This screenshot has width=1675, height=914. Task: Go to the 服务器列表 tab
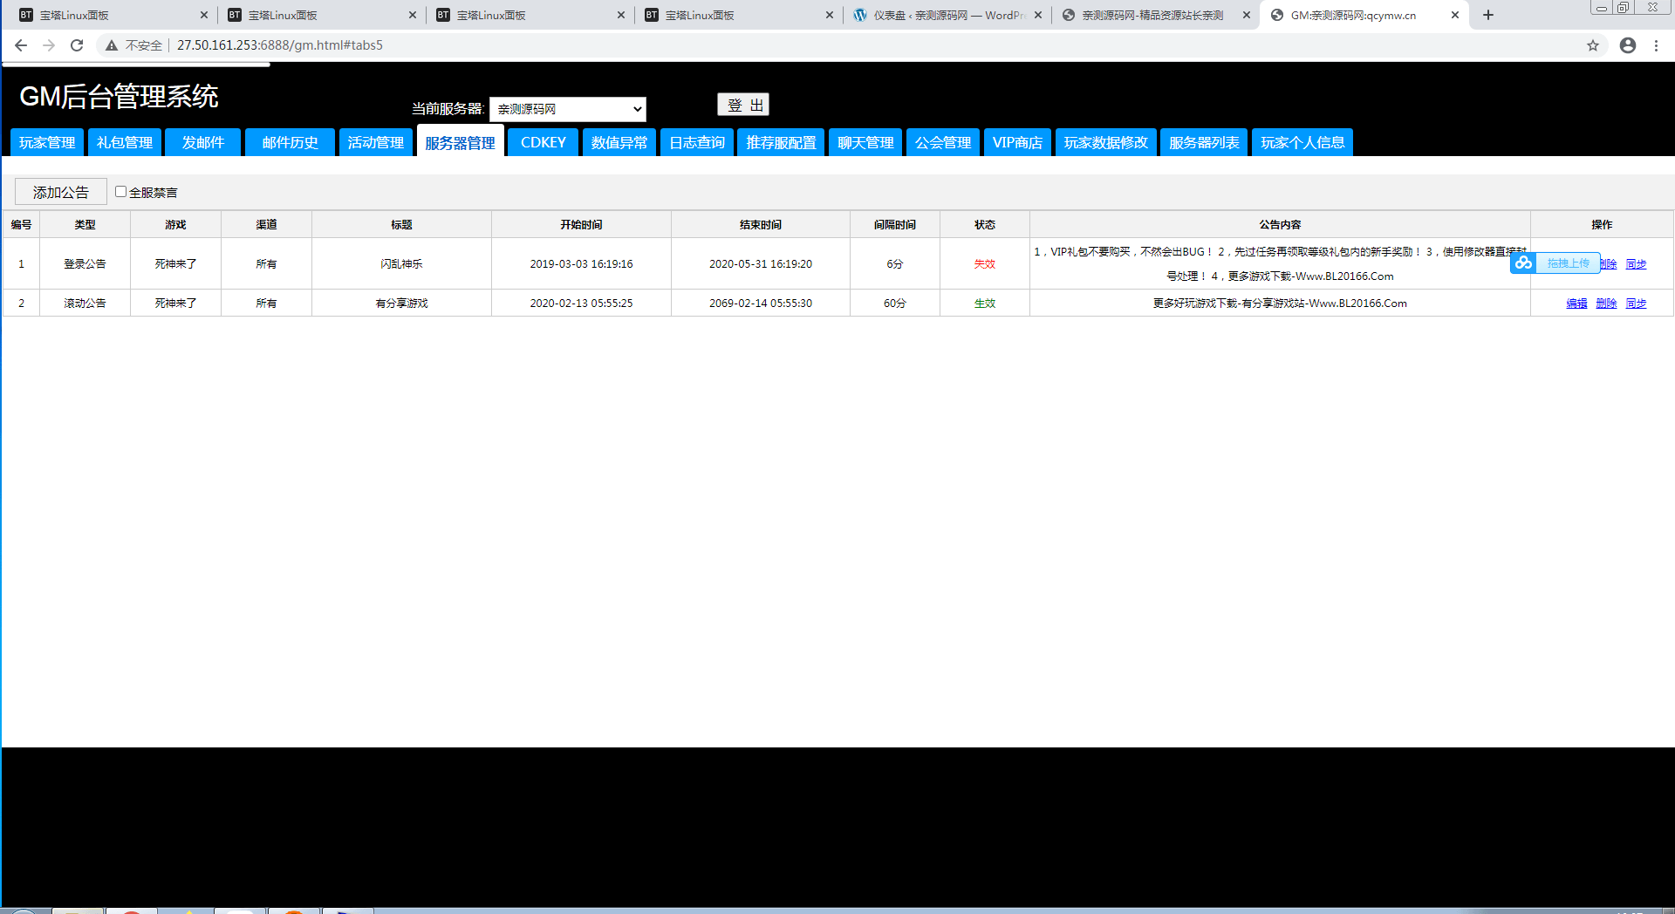pyautogui.click(x=1204, y=142)
